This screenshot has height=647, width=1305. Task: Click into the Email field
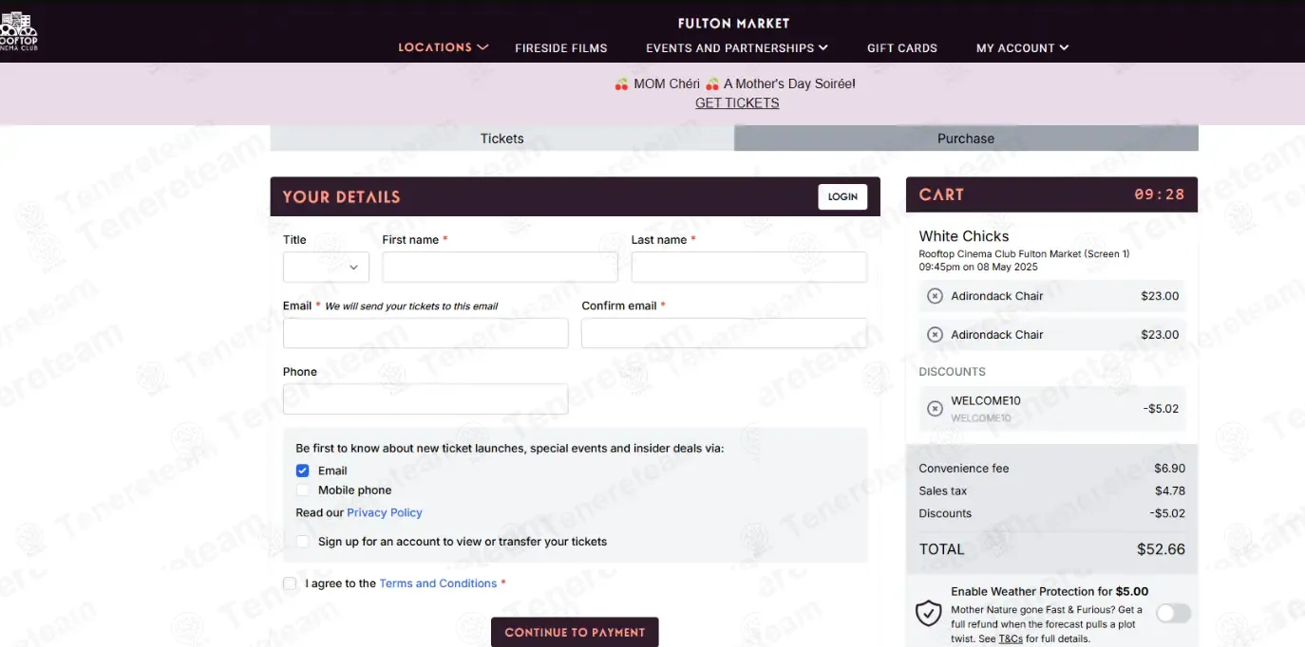[x=426, y=333]
